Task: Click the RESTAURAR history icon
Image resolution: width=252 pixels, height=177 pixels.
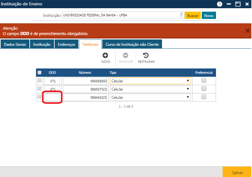Action: [146, 55]
